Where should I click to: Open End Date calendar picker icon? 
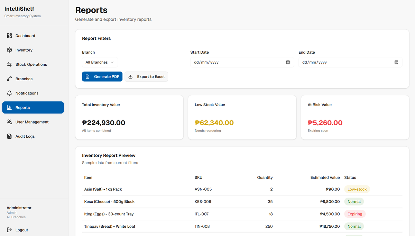[x=396, y=62]
